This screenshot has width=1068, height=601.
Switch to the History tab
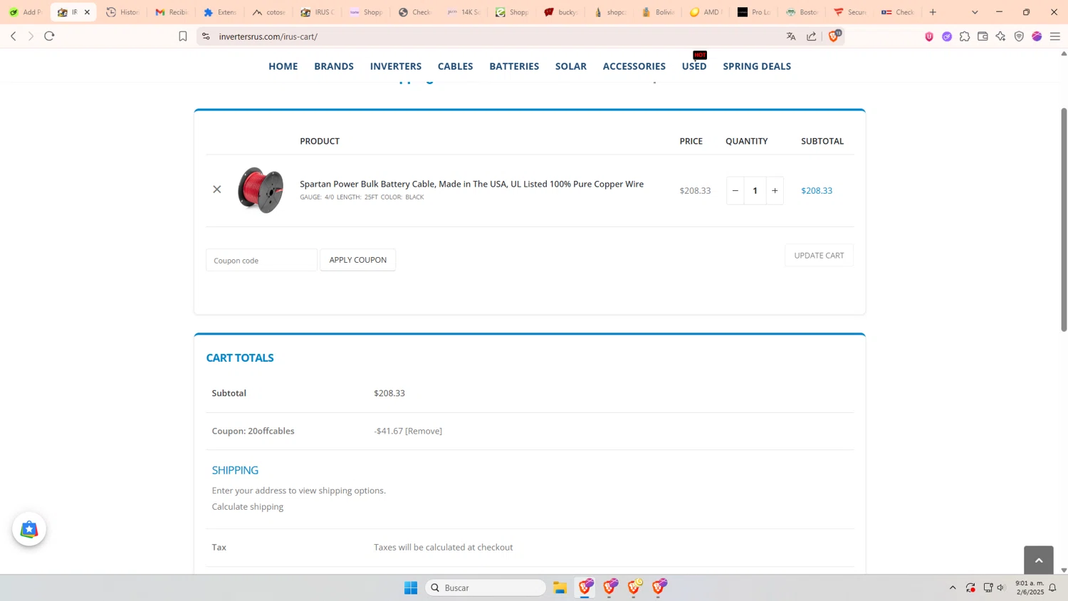pyautogui.click(x=122, y=12)
